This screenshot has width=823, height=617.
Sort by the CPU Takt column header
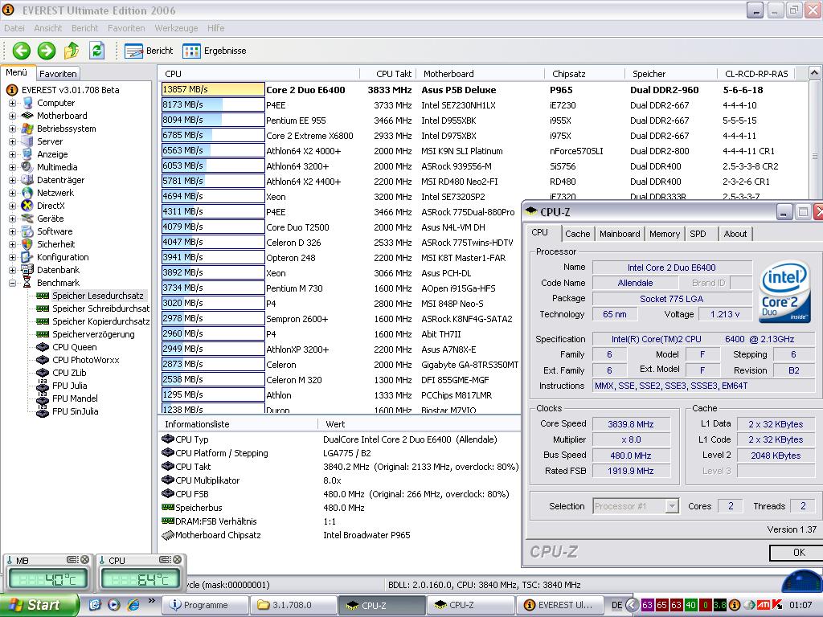pyautogui.click(x=394, y=74)
